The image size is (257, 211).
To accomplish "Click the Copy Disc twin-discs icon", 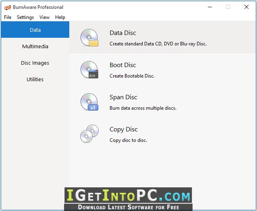I will click(89, 133).
